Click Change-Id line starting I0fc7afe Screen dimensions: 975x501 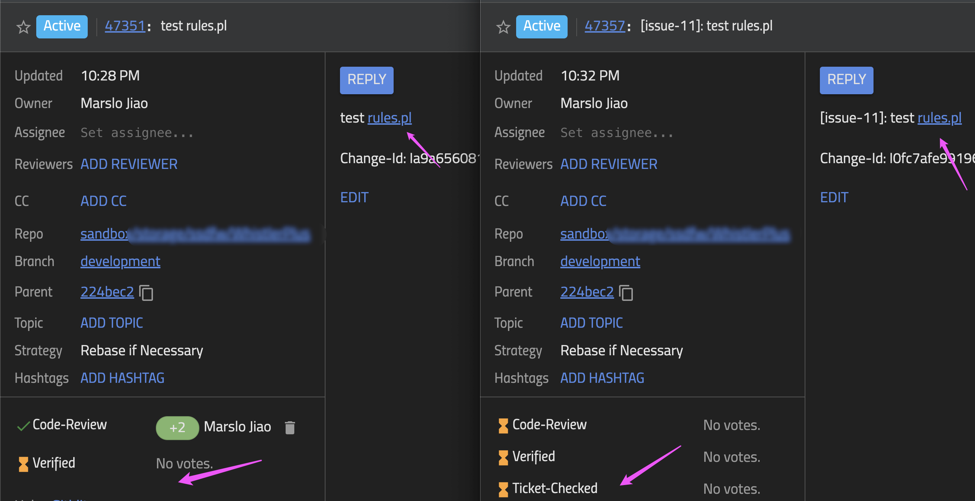[x=897, y=158]
